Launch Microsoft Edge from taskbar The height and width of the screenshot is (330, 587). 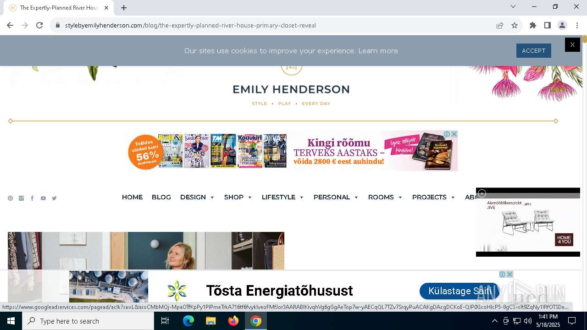point(188,321)
